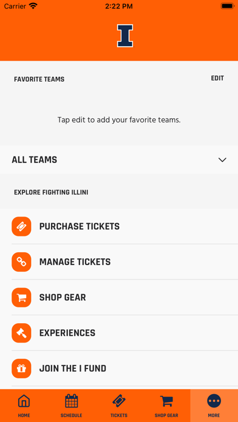238x422 pixels.
Task: Tap the Join the I Fund gift icon
Action: pos(21,369)
